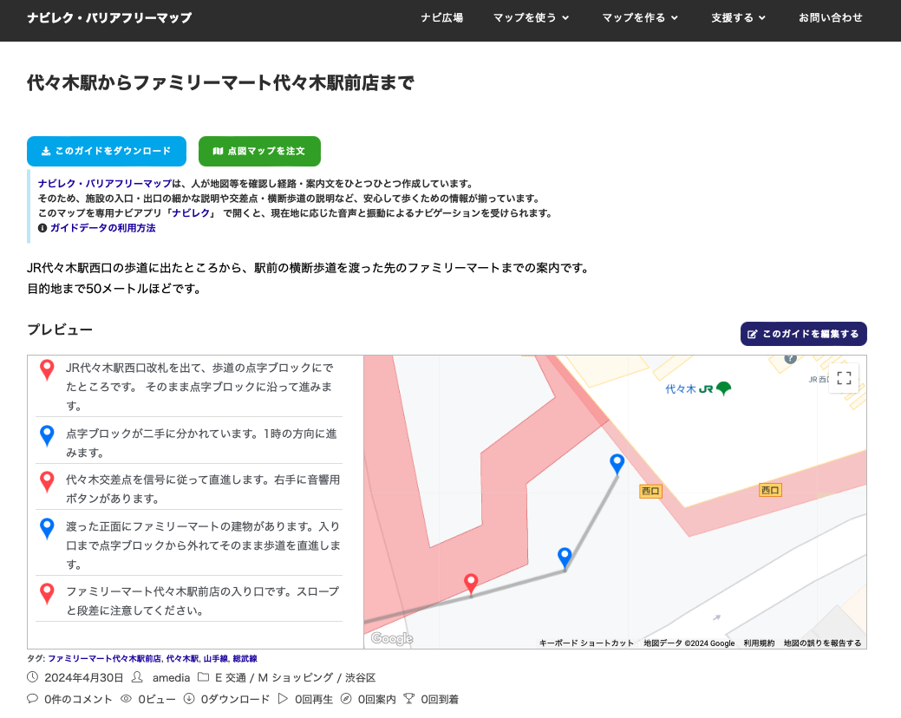Expand the 支援する dropdown menu
Image resolution: width=901 pixels, height=718 pixels.
click(x=738, y=17)
